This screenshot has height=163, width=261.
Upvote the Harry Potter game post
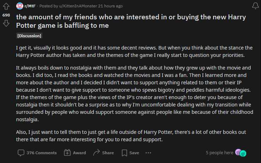[x=6, y=6]
